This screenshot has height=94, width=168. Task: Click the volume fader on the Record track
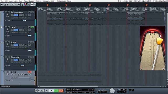pos(33,80)
